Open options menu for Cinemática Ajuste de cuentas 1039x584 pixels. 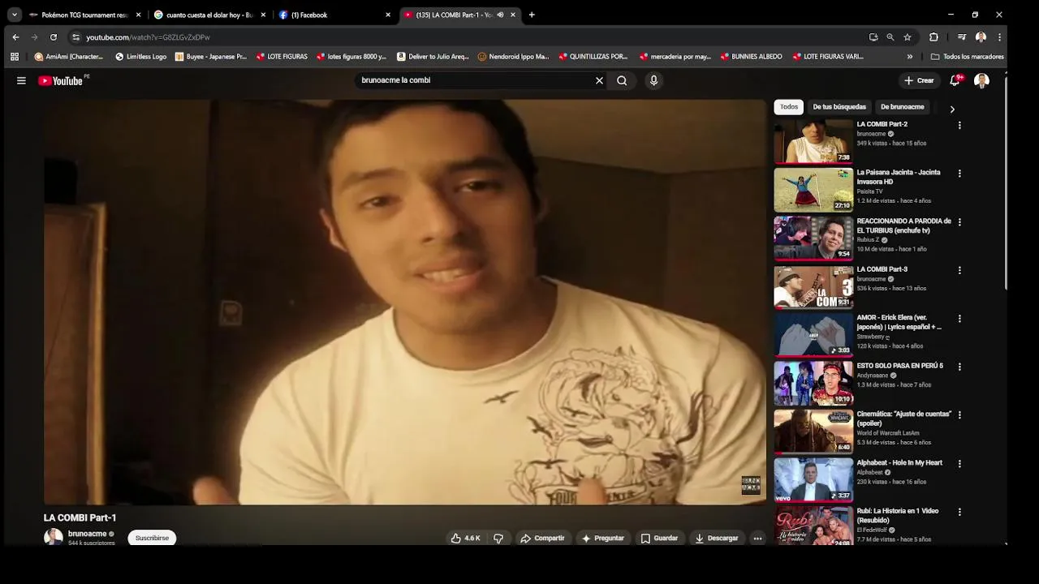(959, 414)
